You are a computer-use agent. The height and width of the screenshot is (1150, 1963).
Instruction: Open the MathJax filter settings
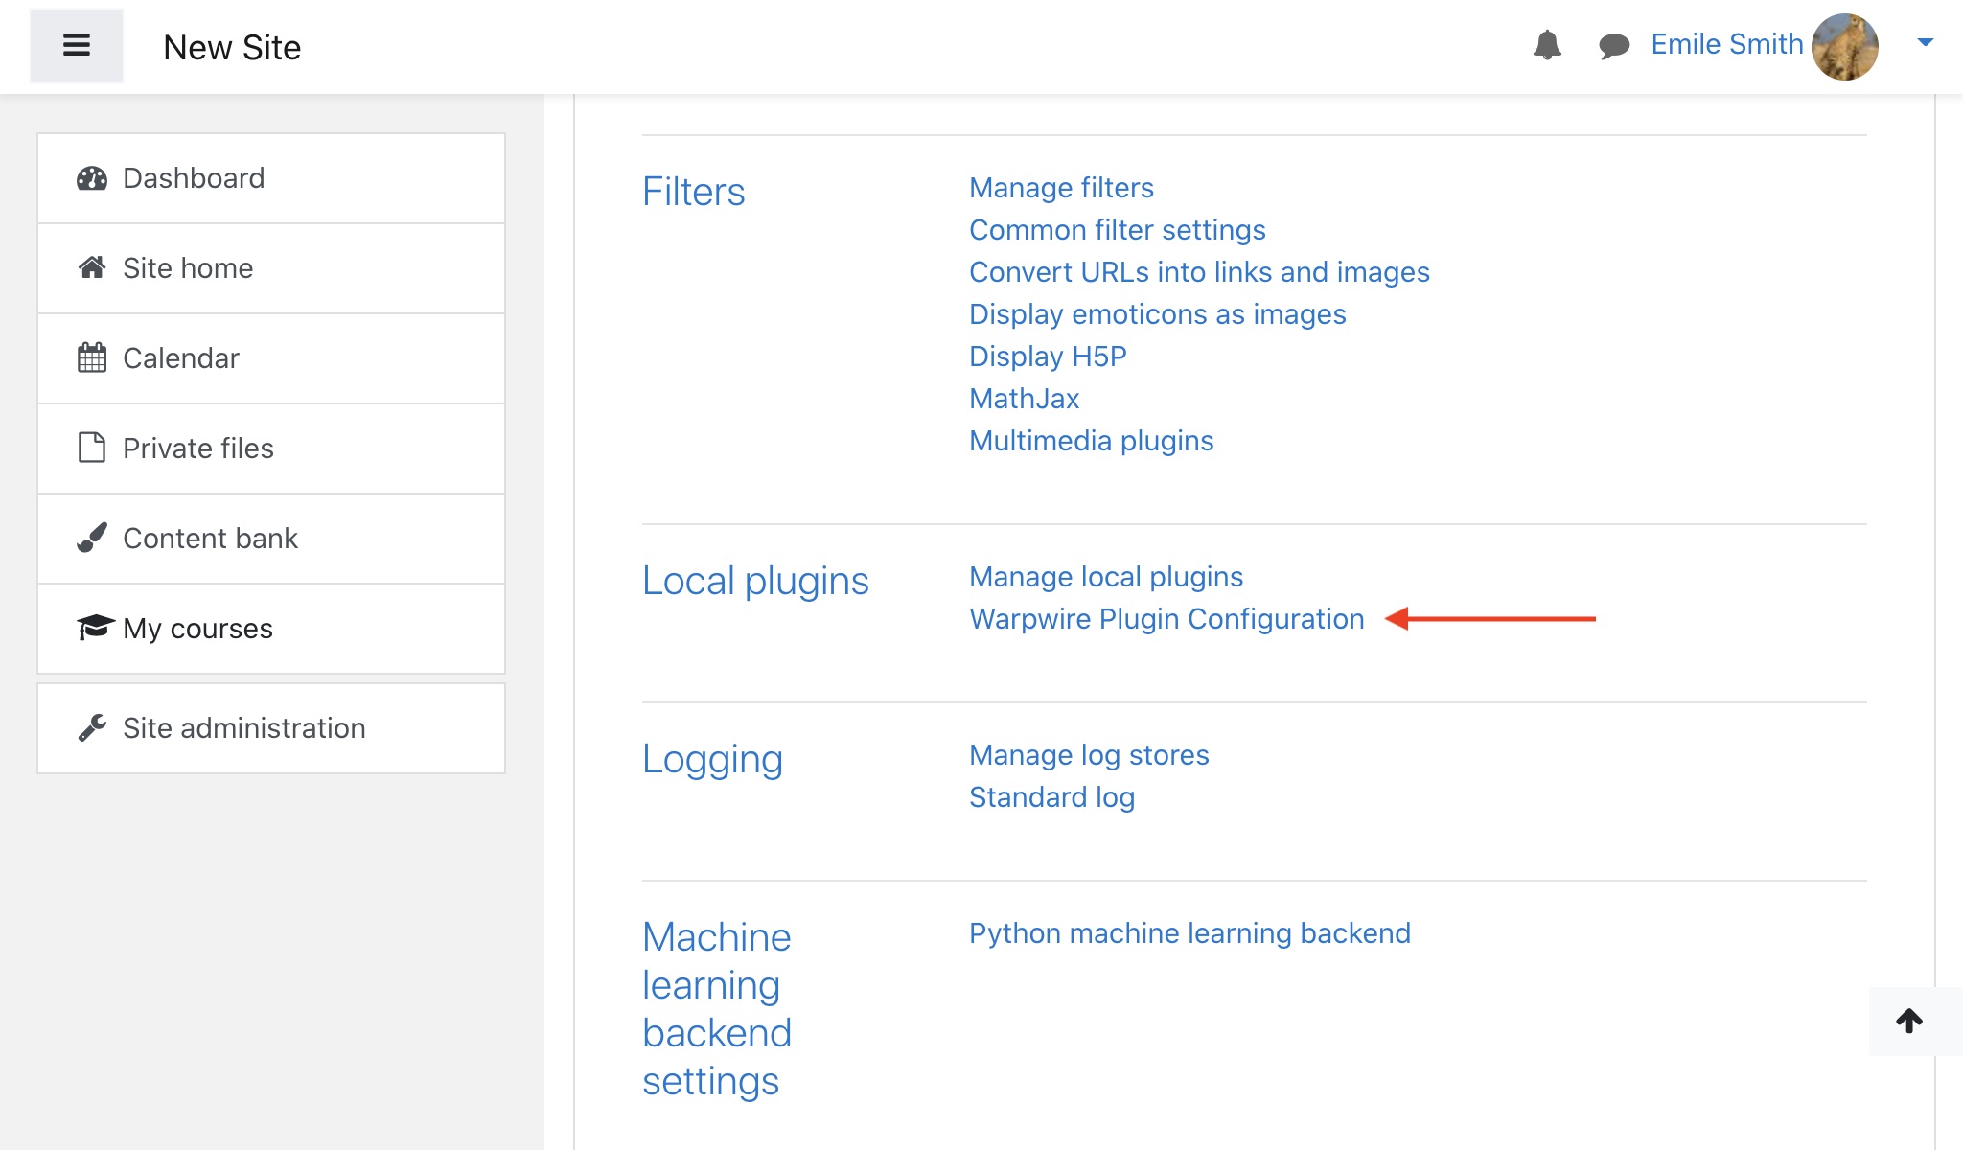[x=1024, y=399]
